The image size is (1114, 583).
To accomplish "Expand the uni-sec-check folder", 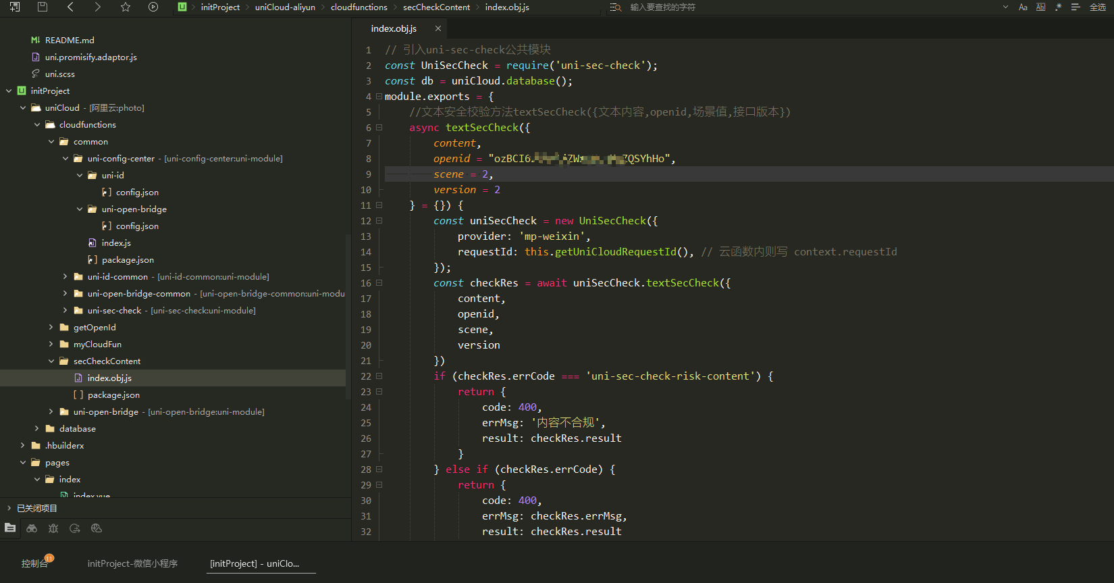I will 65,311.
